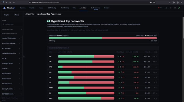Expand Strategy (MSTR) category
The height and width of the screenshot is (102, 184).
[x=11, y=63]
